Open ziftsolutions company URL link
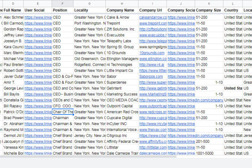The width and height of the screenshot is (252, 168). pyautogui.click(x=153, y=29)
